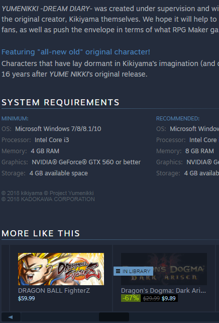
Task: Click the SYSTEM REQUIREMENTS heading
Action: (x=60, y=102)
